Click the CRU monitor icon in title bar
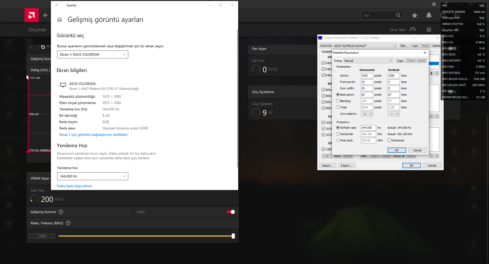 (320, 38)
